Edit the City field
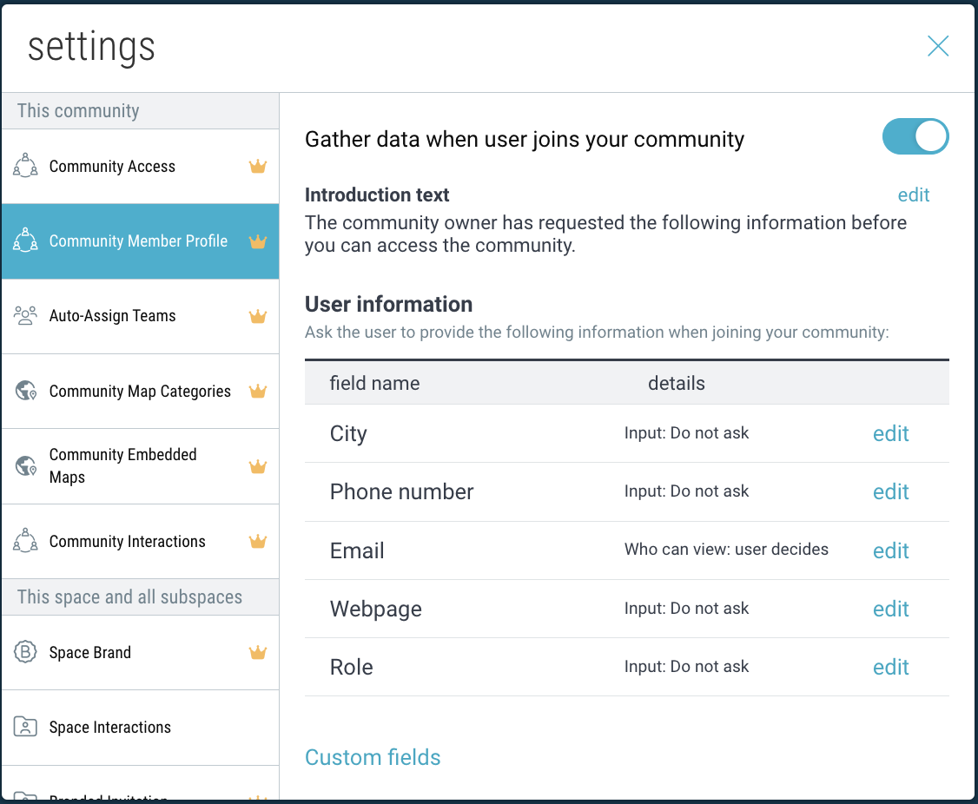This screenshot has width=978, height=804. click(890, 433)
